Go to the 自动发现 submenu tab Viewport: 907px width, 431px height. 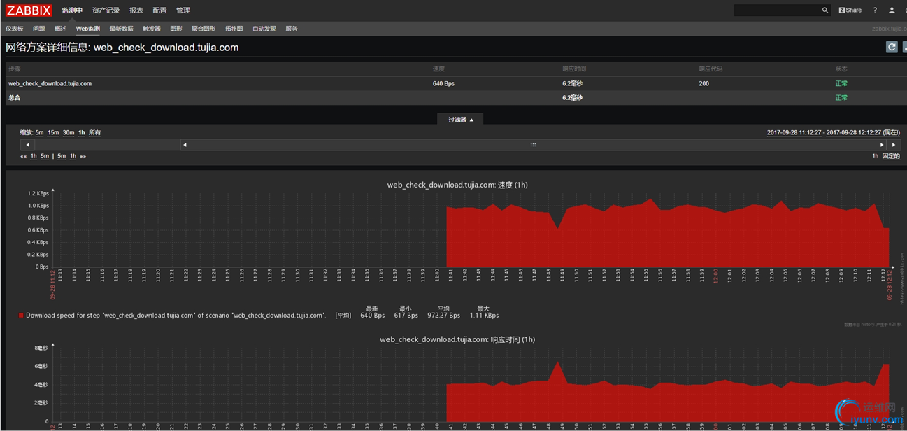click(x=264, y=29)
